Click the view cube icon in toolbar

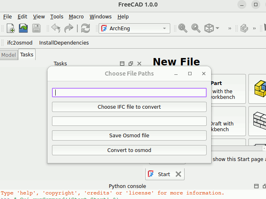pos(209,28)
